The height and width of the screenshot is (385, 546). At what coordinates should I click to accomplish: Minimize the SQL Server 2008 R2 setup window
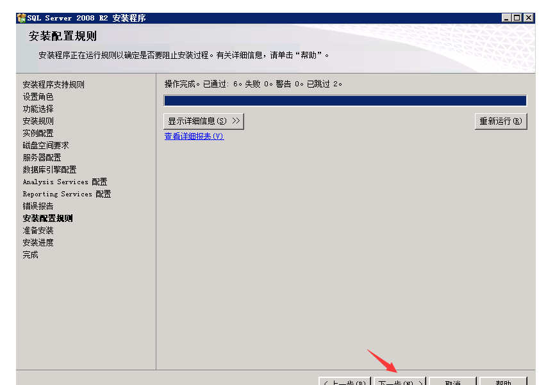506,18
